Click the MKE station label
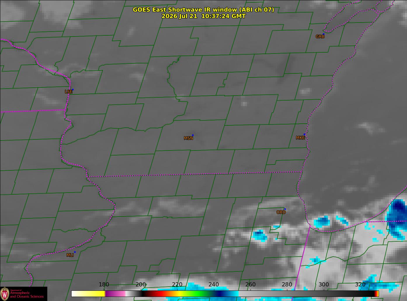The image size is (407, 301). click(300, 138)
